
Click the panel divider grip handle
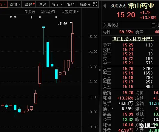tap(100, 70)
